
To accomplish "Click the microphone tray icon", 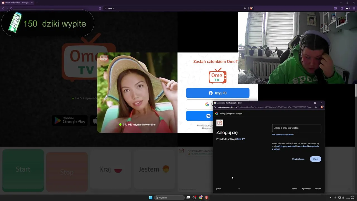I will click(x=335, y=198).
